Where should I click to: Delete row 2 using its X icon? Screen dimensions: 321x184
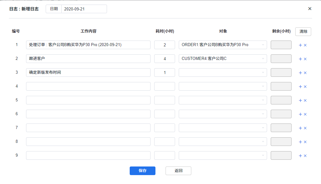pos(305,59)
